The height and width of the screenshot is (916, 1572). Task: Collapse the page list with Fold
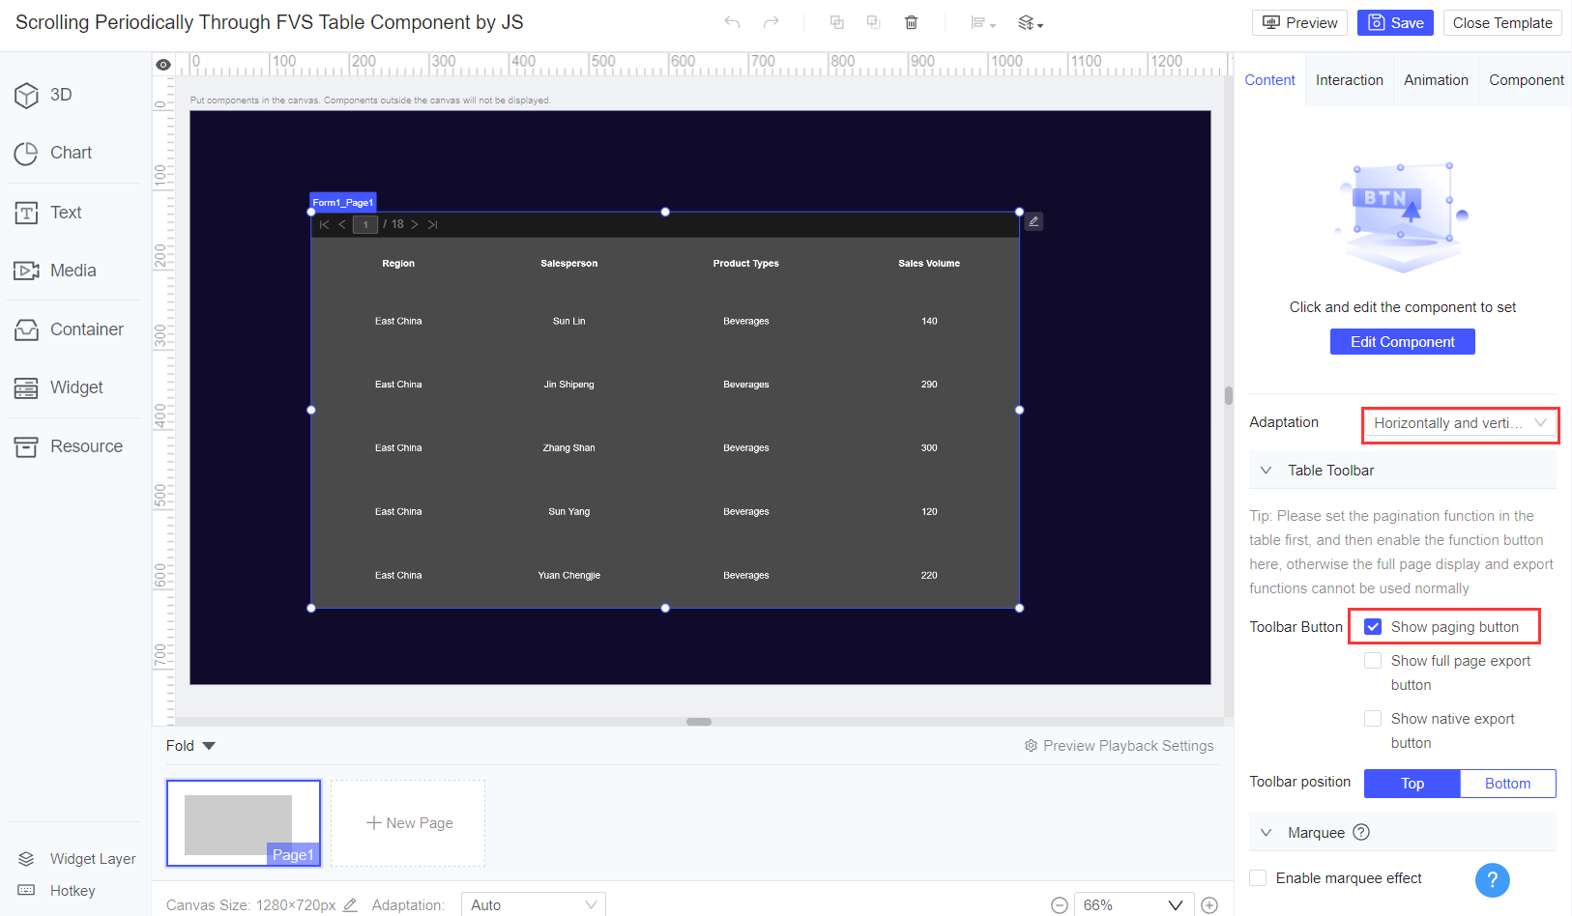[x=190, y=746]
